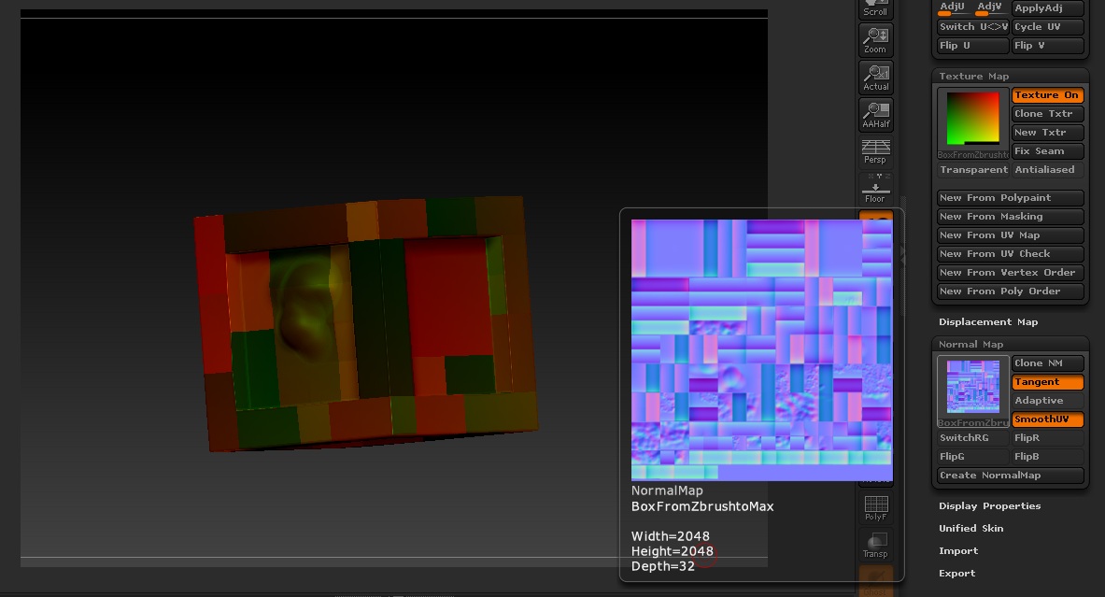Click the Flip V button

[x=1047, y=45]
